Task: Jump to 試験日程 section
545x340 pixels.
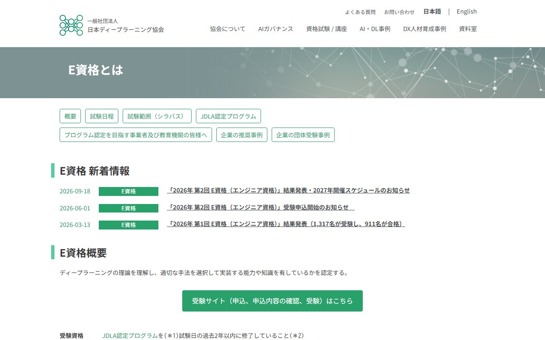Action: tap(102, 116)
